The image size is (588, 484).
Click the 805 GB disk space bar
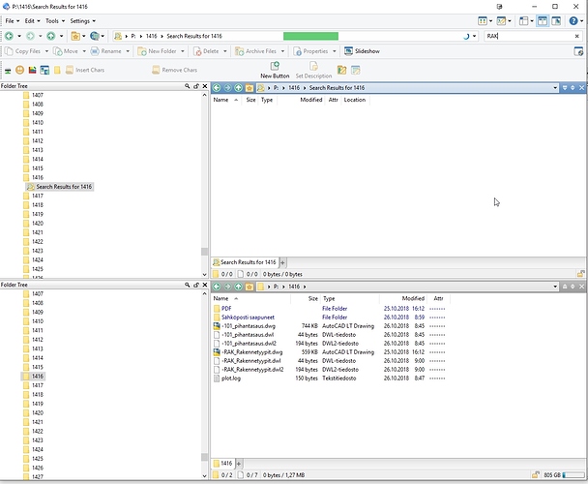[573, 475]
